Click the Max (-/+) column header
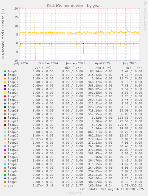 (134, 68)
